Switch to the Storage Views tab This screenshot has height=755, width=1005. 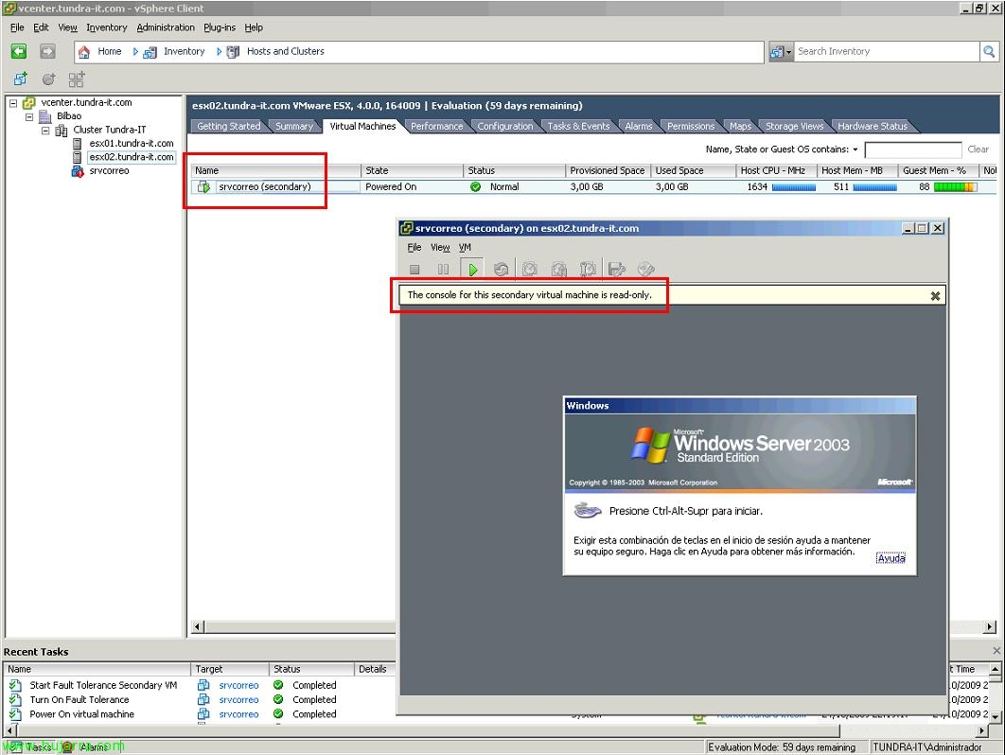(794, 126)
